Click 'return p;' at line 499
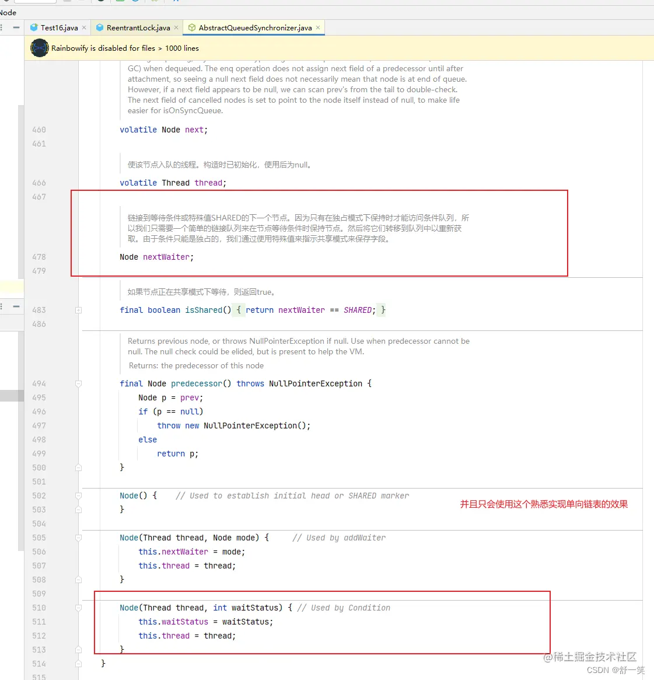 [x=178, y=454]
